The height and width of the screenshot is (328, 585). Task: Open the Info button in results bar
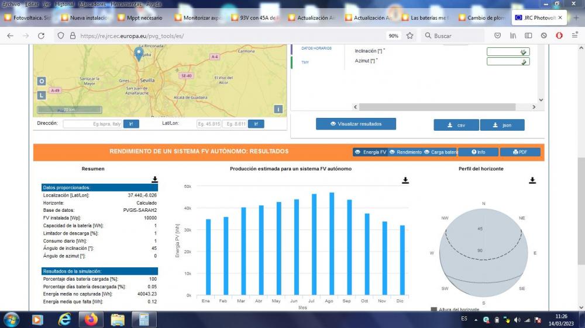479,152
